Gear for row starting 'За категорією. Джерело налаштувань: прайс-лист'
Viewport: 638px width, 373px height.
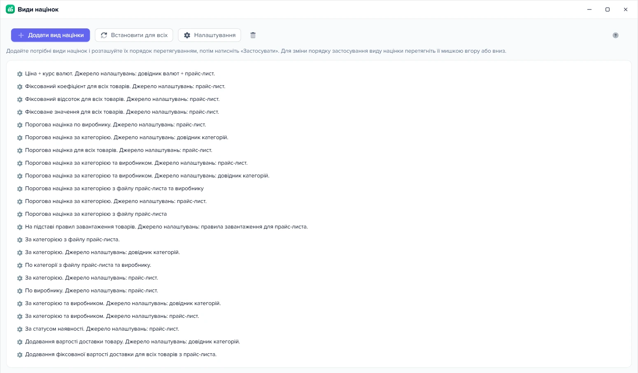[x=20, y=278]
